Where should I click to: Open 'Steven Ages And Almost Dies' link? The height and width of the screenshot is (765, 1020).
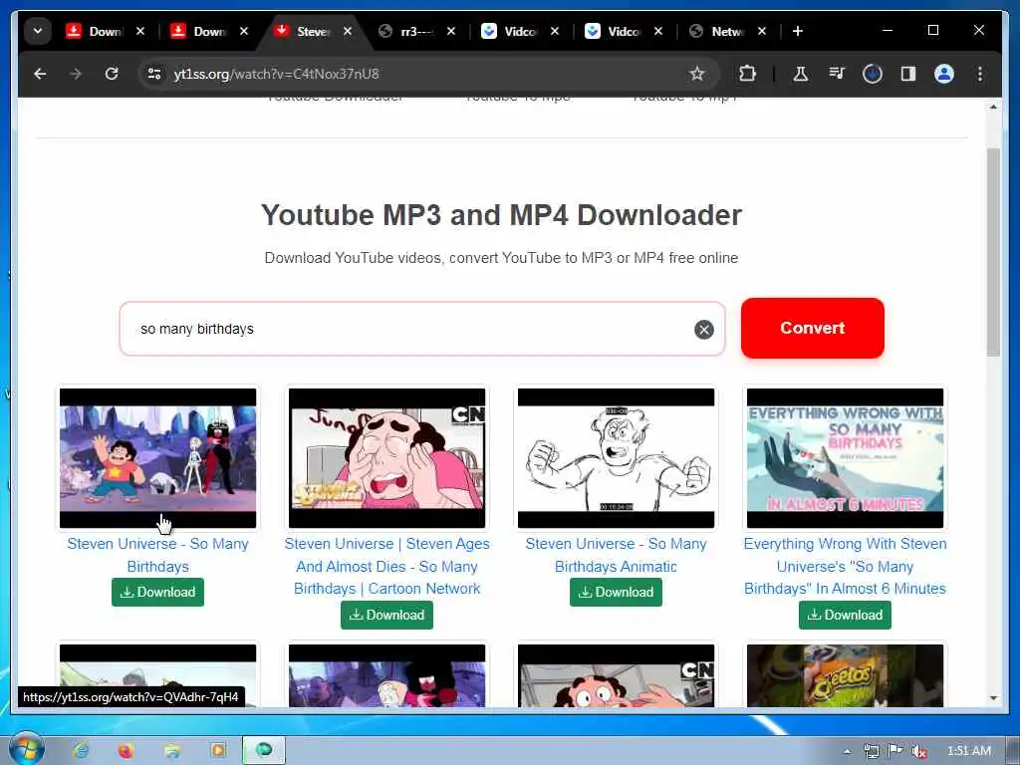pos(387,566)
